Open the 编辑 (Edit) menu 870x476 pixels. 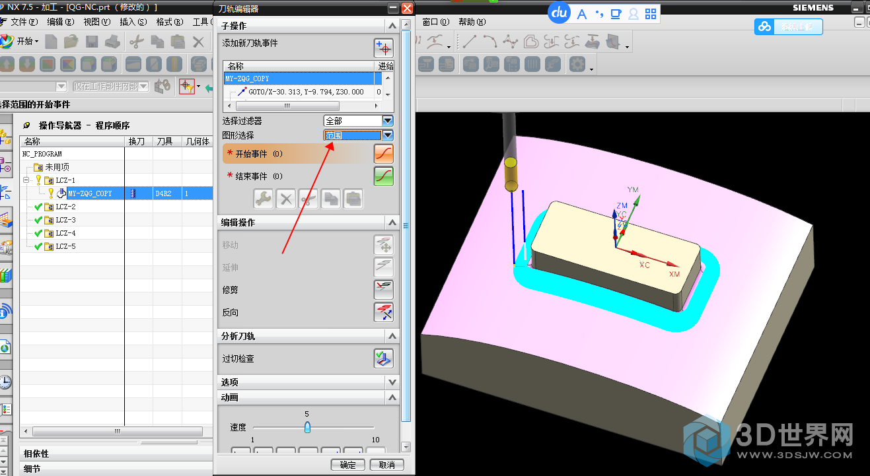pos(60,22)
